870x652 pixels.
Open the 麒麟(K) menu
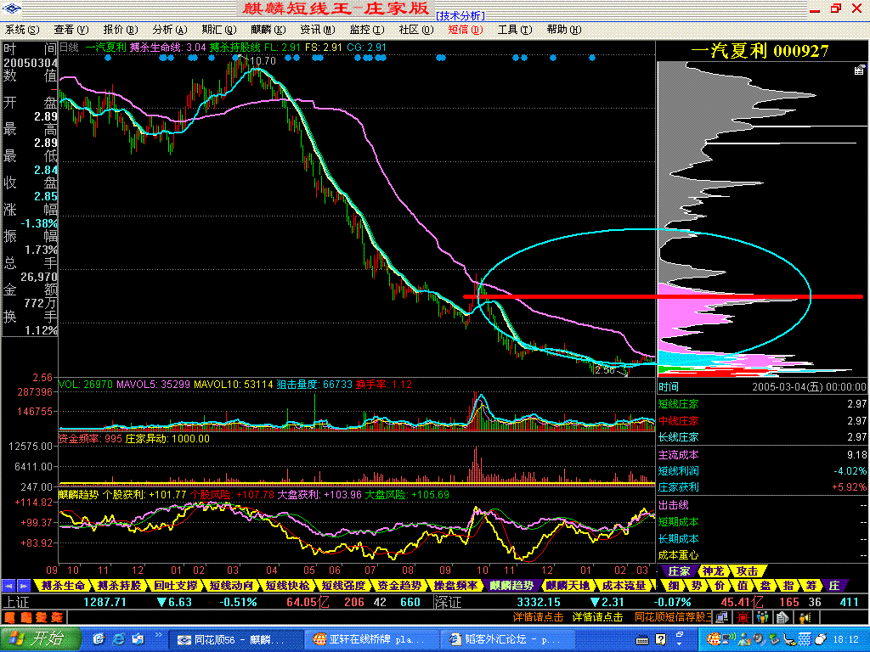[268, 30]
